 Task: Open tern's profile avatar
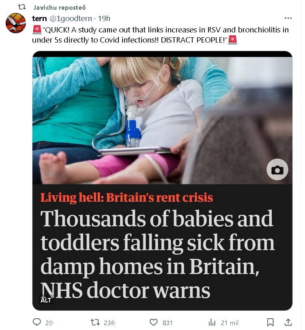pyautogui.click(x=15, y=23)
